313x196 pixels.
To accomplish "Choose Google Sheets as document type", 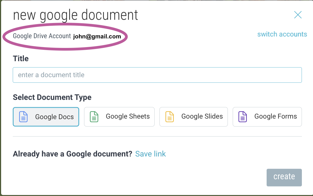I will pyautogui.click(x=119, y=117).
